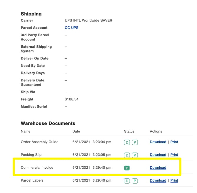Download the Packing Slip document
This screenshot has width=197, height=193.
point(158,155)
